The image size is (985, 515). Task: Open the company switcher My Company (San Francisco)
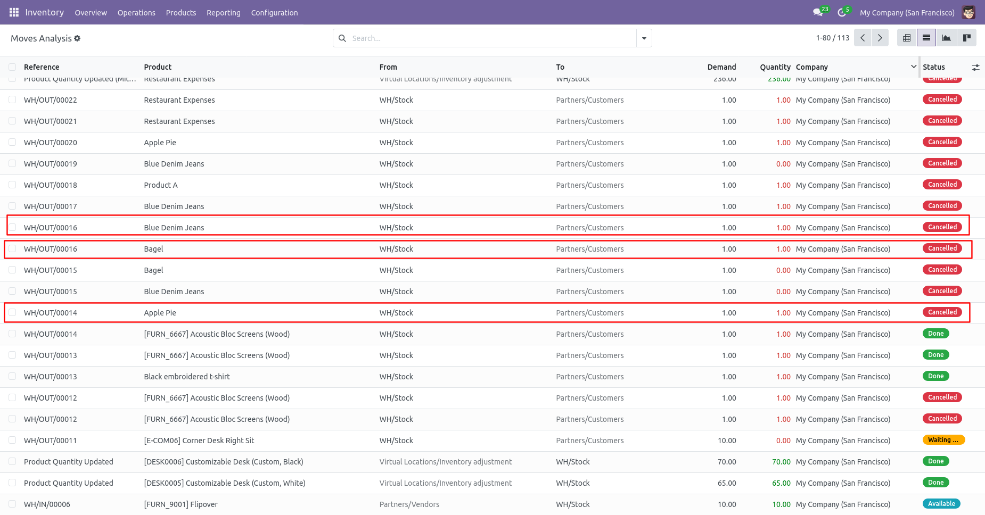[x=907, y=13]
